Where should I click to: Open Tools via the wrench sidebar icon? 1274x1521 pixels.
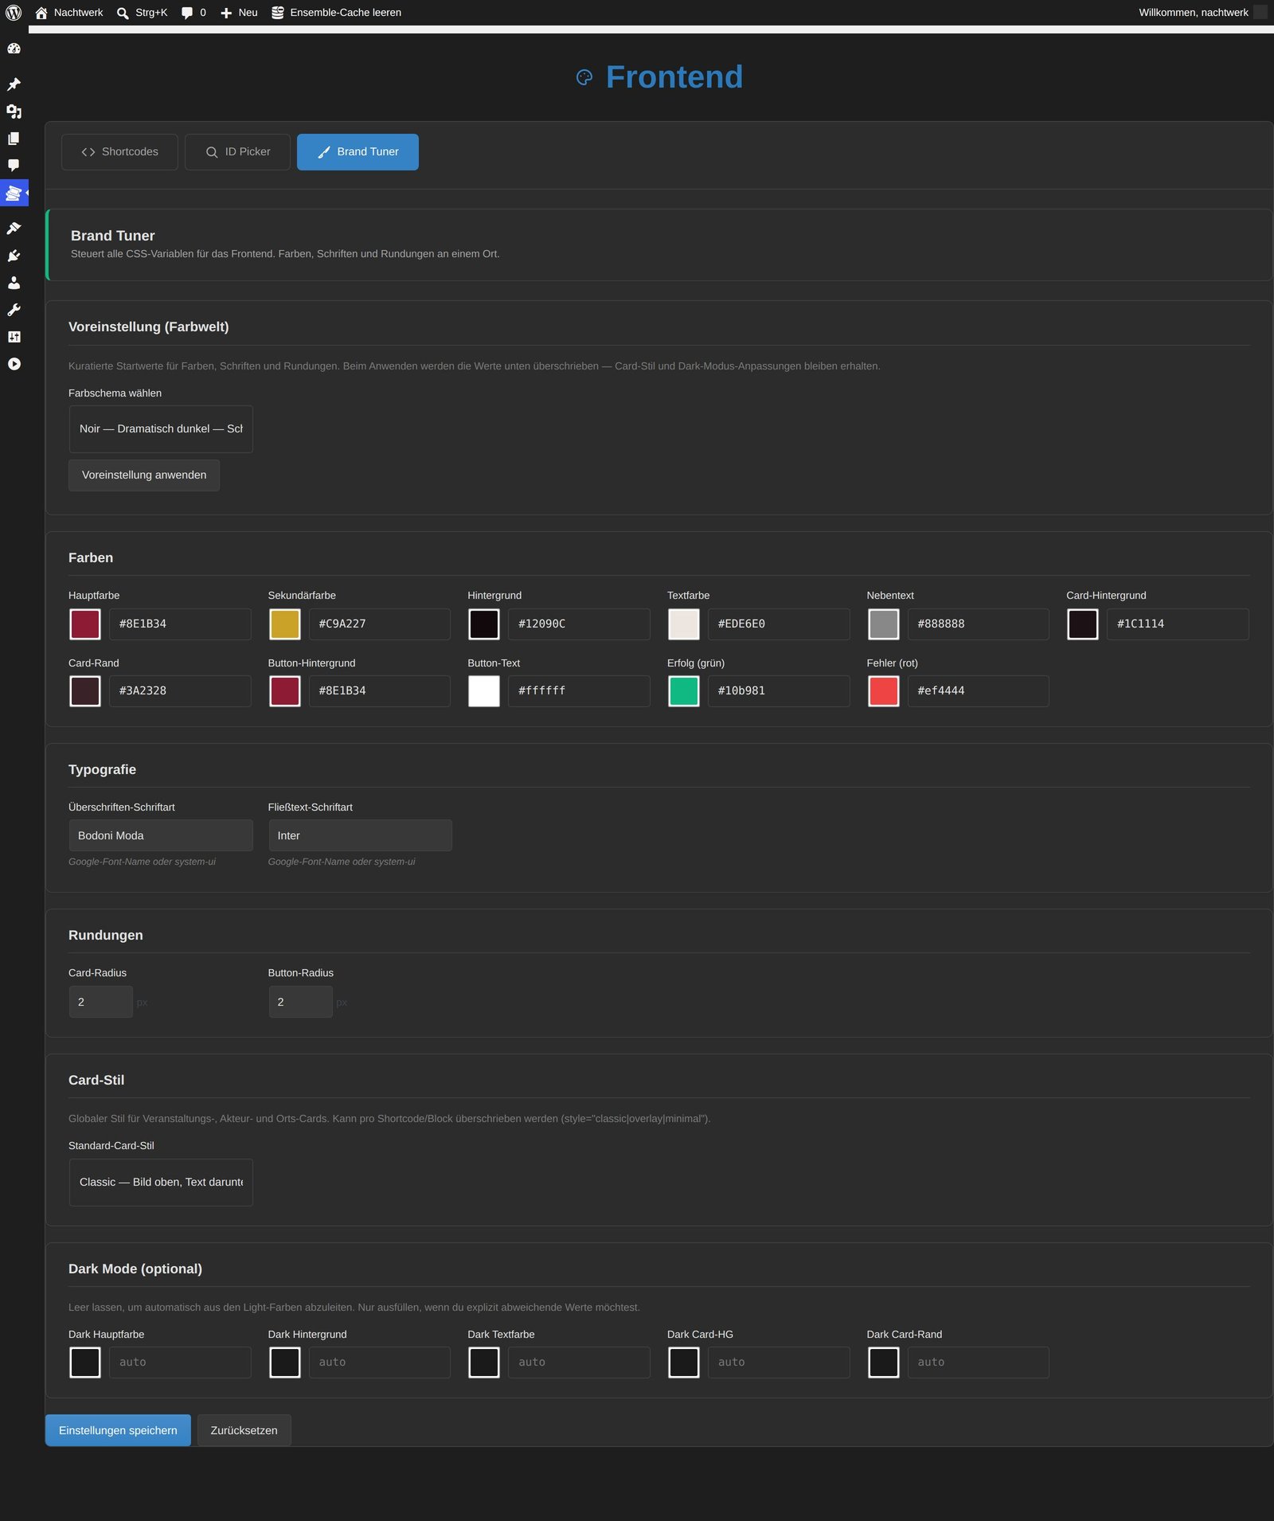click(x=14, y=310)
